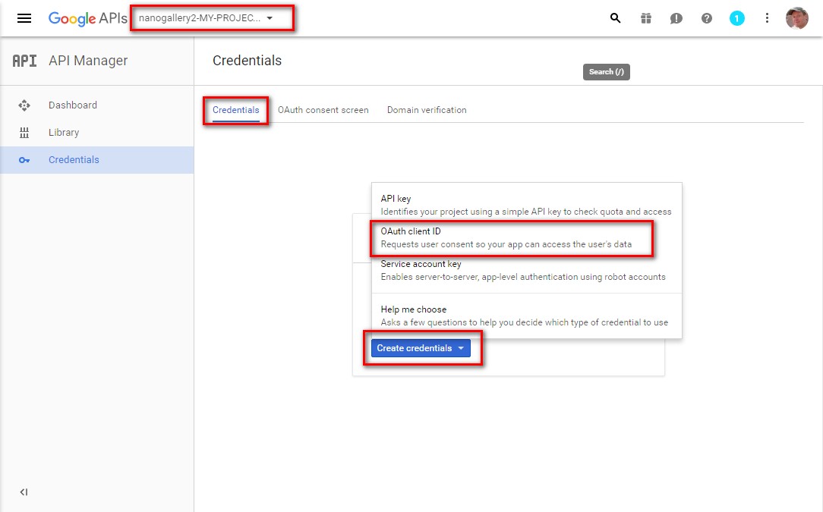Click the Google APIs logo
The image size is (823, 512).
(87, 18)
